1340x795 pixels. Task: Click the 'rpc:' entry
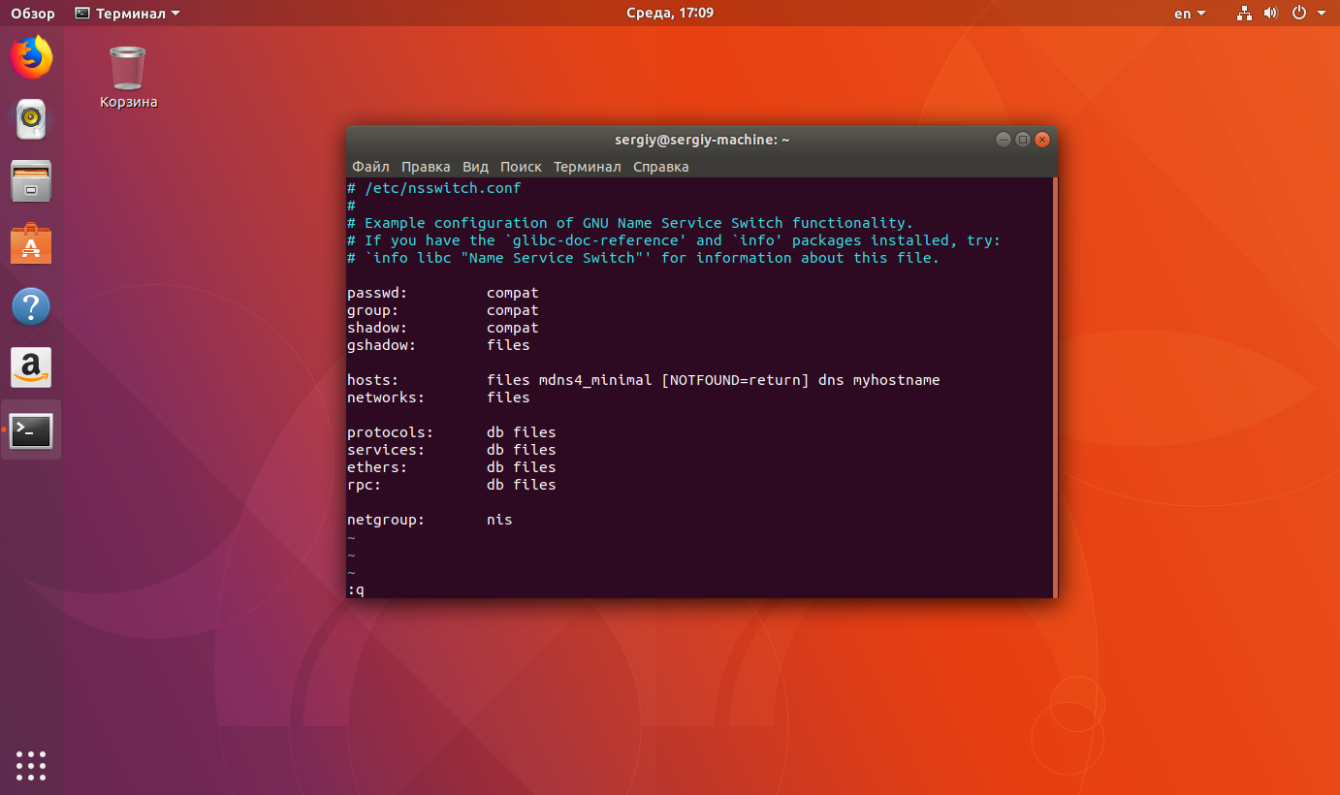point(365,485)
